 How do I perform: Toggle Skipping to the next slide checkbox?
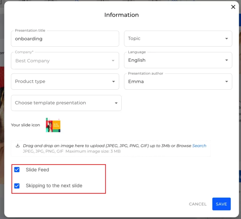[17, 186]
